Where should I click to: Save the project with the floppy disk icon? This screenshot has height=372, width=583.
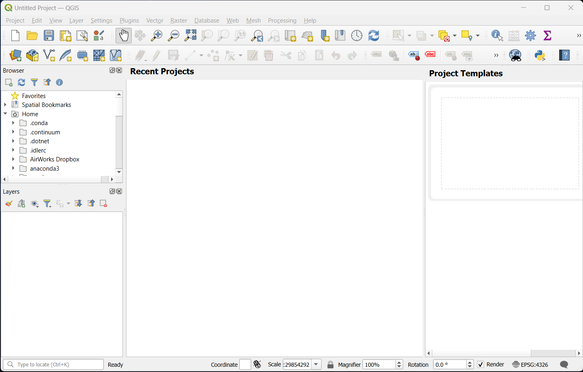tap(49, 36)
